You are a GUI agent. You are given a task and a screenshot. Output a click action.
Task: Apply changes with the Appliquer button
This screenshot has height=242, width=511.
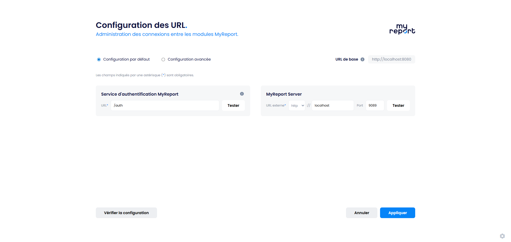click(x=397, y=213)
